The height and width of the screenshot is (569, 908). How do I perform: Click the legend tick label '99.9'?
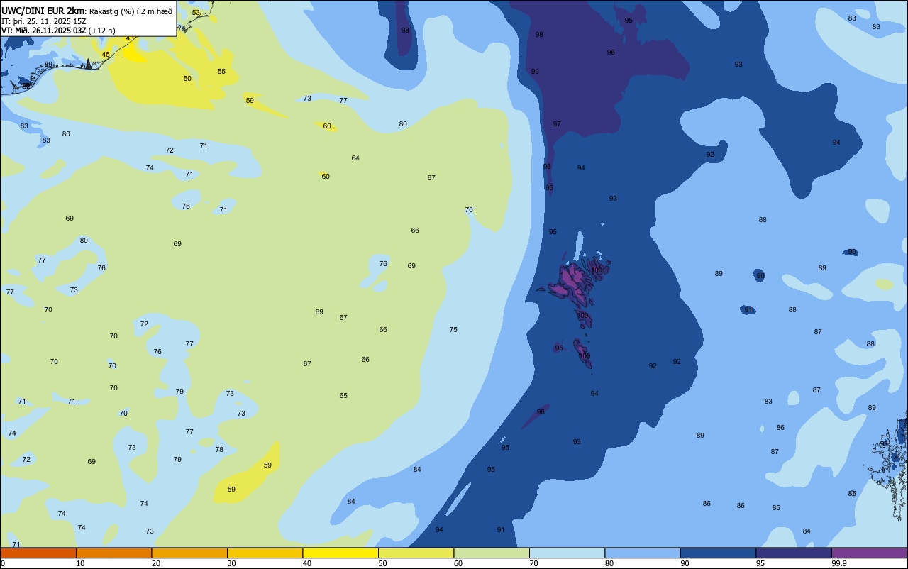point(839,563)
